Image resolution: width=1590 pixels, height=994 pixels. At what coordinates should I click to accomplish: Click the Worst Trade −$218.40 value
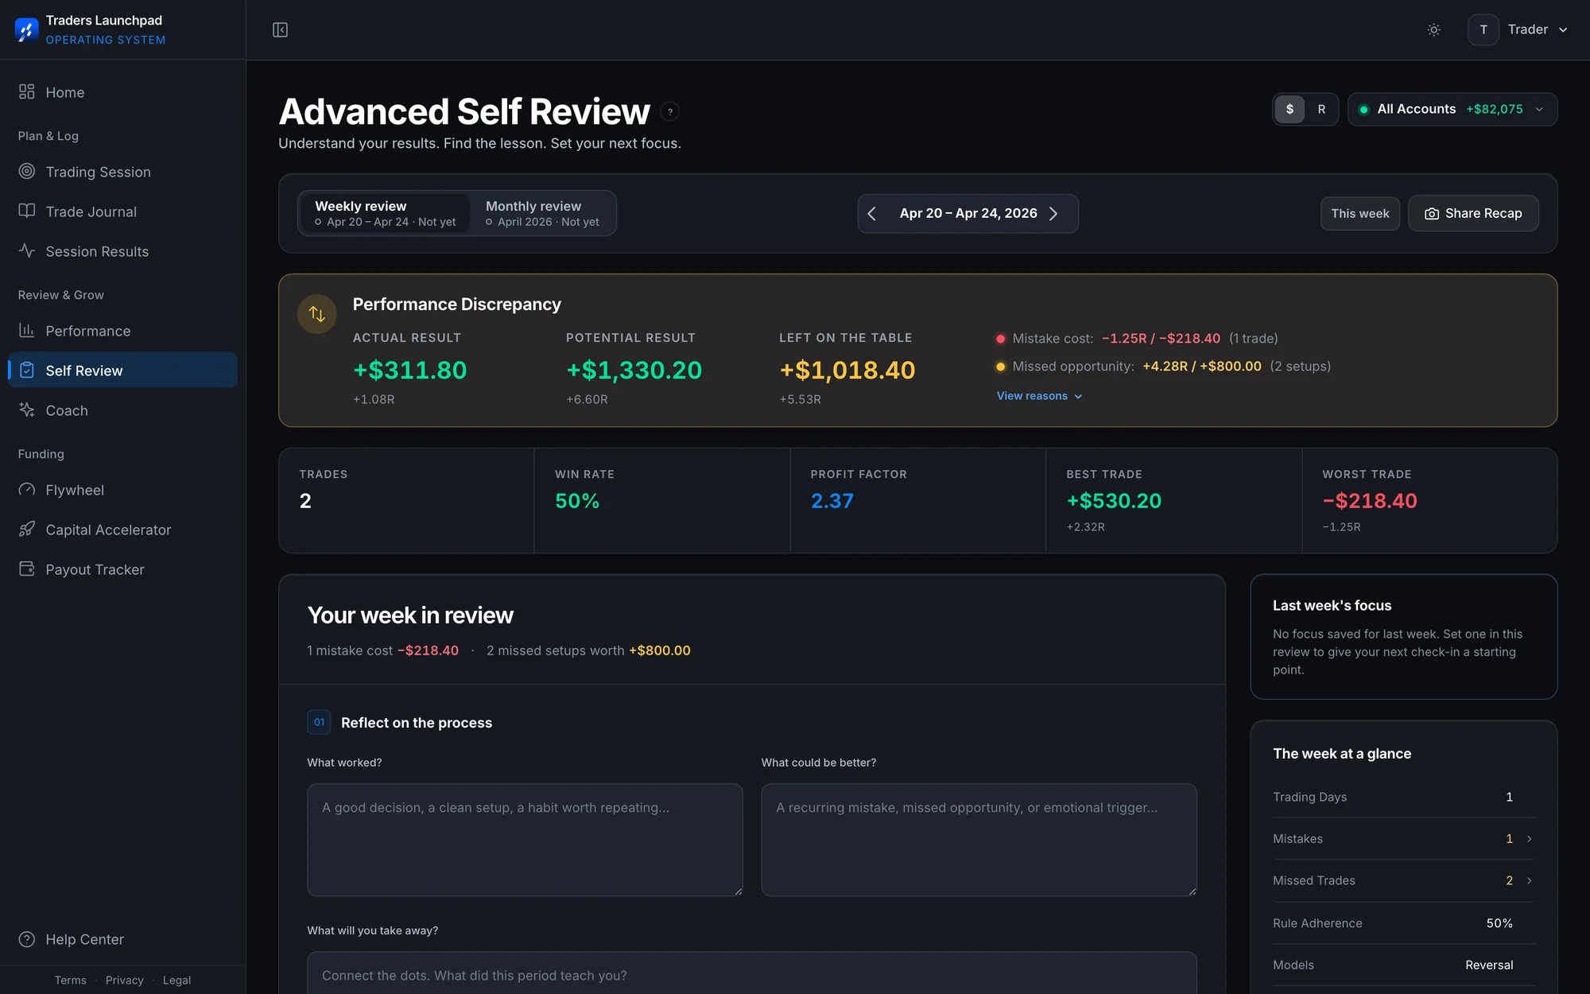(1370, 501)
